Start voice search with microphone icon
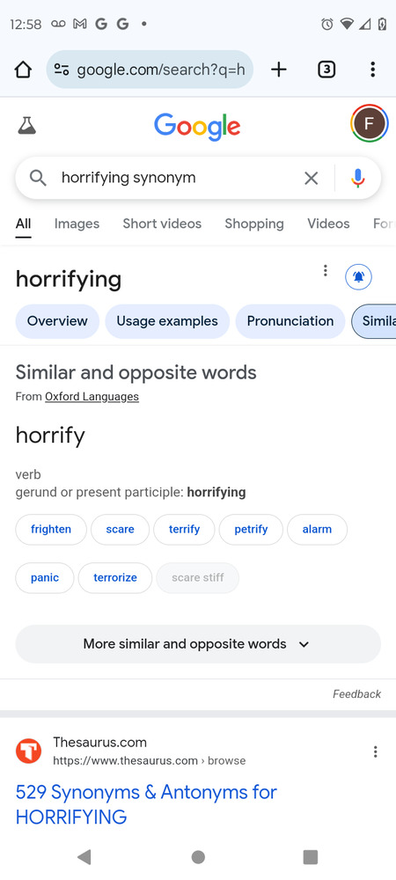The image size is (396, 880). 358,178
